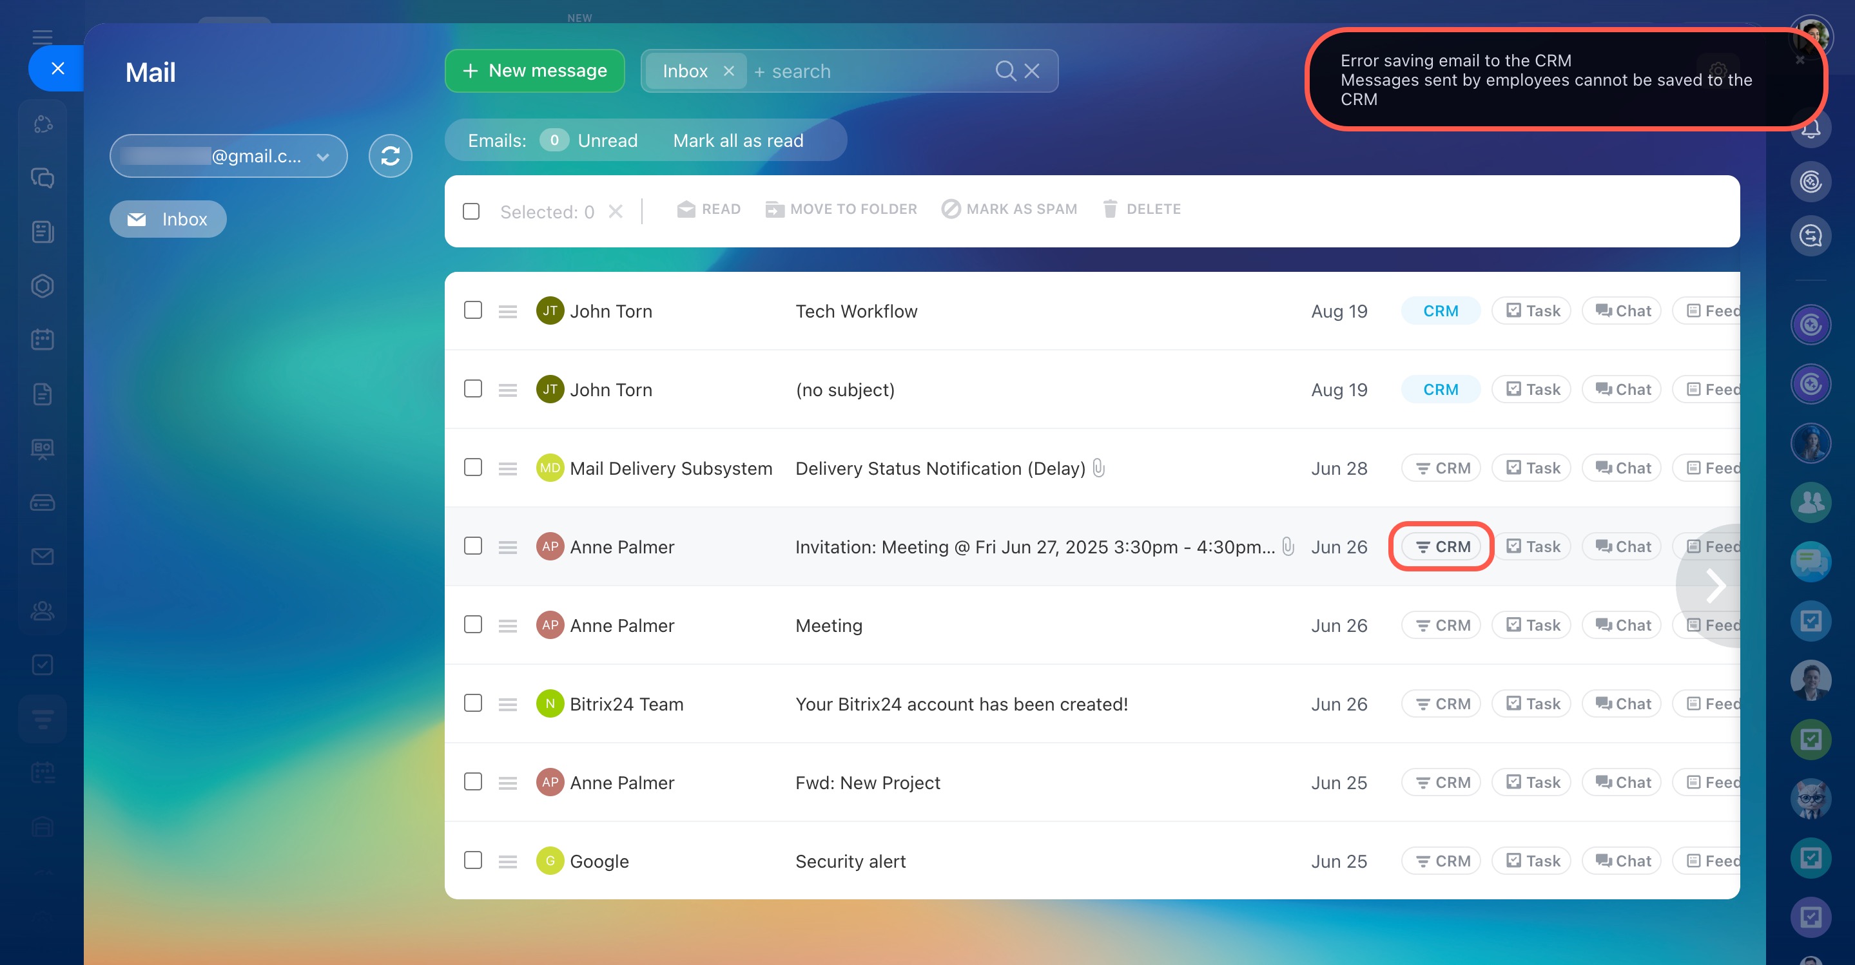This screenshot has height=965, width=1855.
Task: Expand the right arrow to reveal more actions
Action: pos(1714,586)
